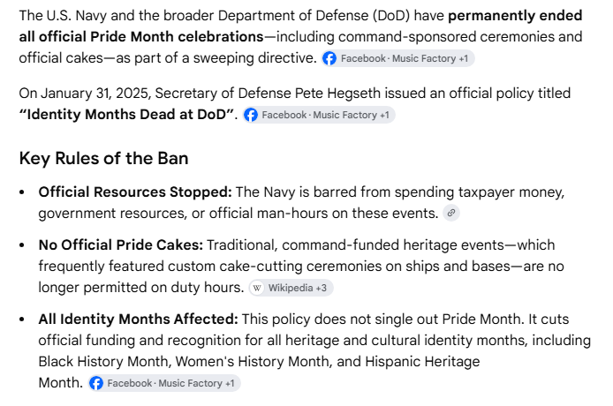Open "Music Factory" source beside "sweeping directive"

[x=424, y=58]
